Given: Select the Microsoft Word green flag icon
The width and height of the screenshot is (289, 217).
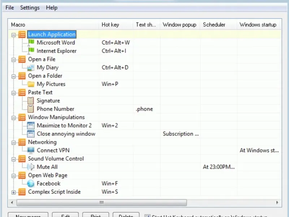Looking at the screenshot, I should [x=31, y=43].
